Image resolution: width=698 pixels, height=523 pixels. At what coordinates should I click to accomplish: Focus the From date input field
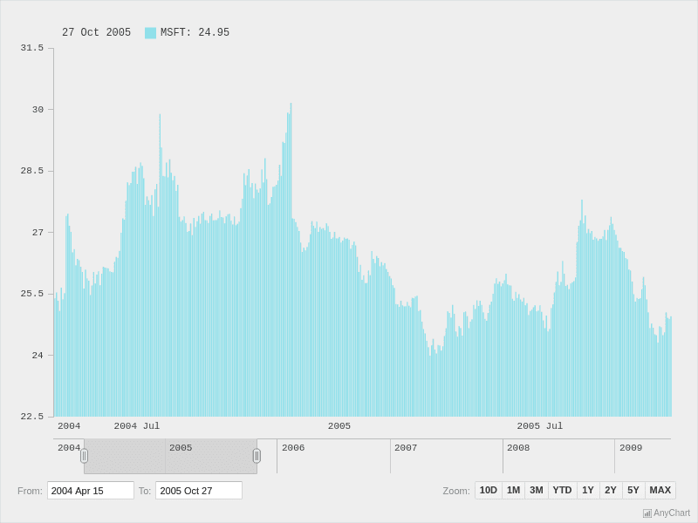pos(91,490)
